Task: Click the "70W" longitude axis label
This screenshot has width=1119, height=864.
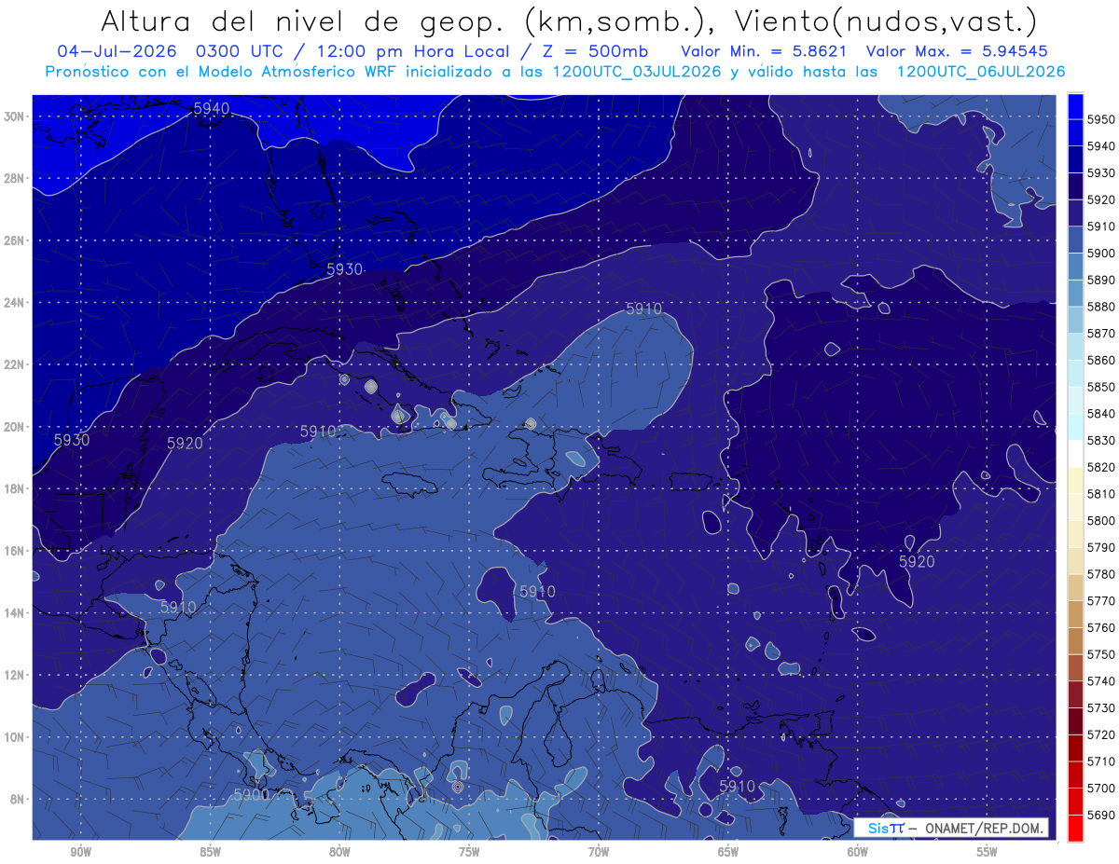Action: click(599, 852)
